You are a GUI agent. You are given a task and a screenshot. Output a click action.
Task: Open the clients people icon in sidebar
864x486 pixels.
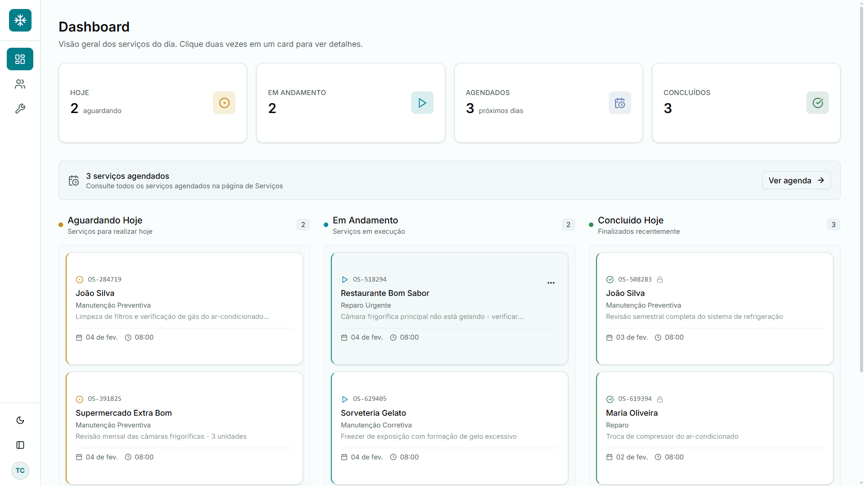pyautogui.click(x=20, y=84)
